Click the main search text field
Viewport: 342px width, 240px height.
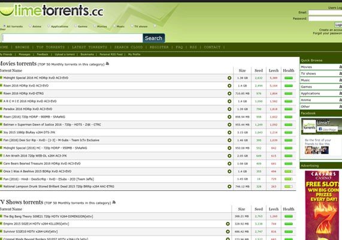coord(72,38)
